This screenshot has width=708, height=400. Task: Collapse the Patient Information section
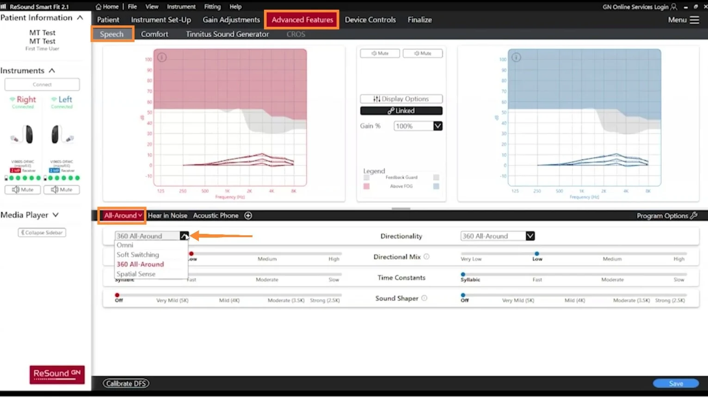pos(80,18)
